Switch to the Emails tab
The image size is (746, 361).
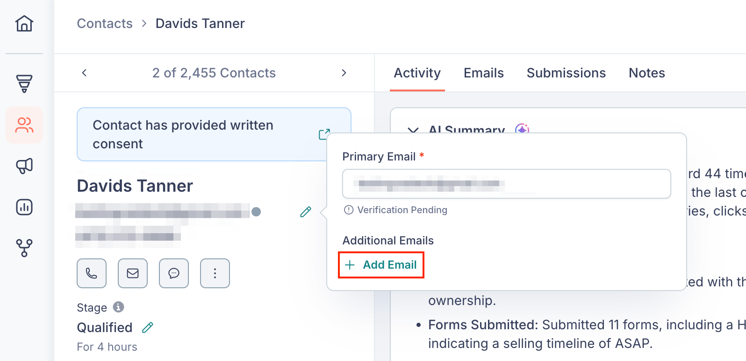(x=484, y=73)
